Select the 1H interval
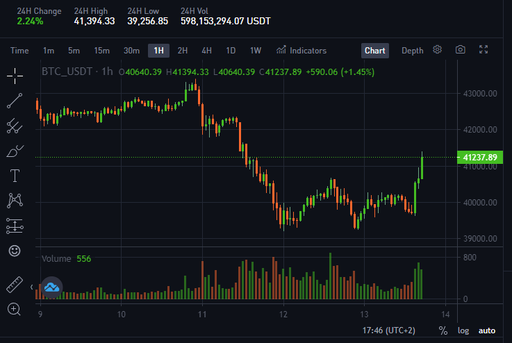This screenshot has width=512, height=343. coord(158,51)
